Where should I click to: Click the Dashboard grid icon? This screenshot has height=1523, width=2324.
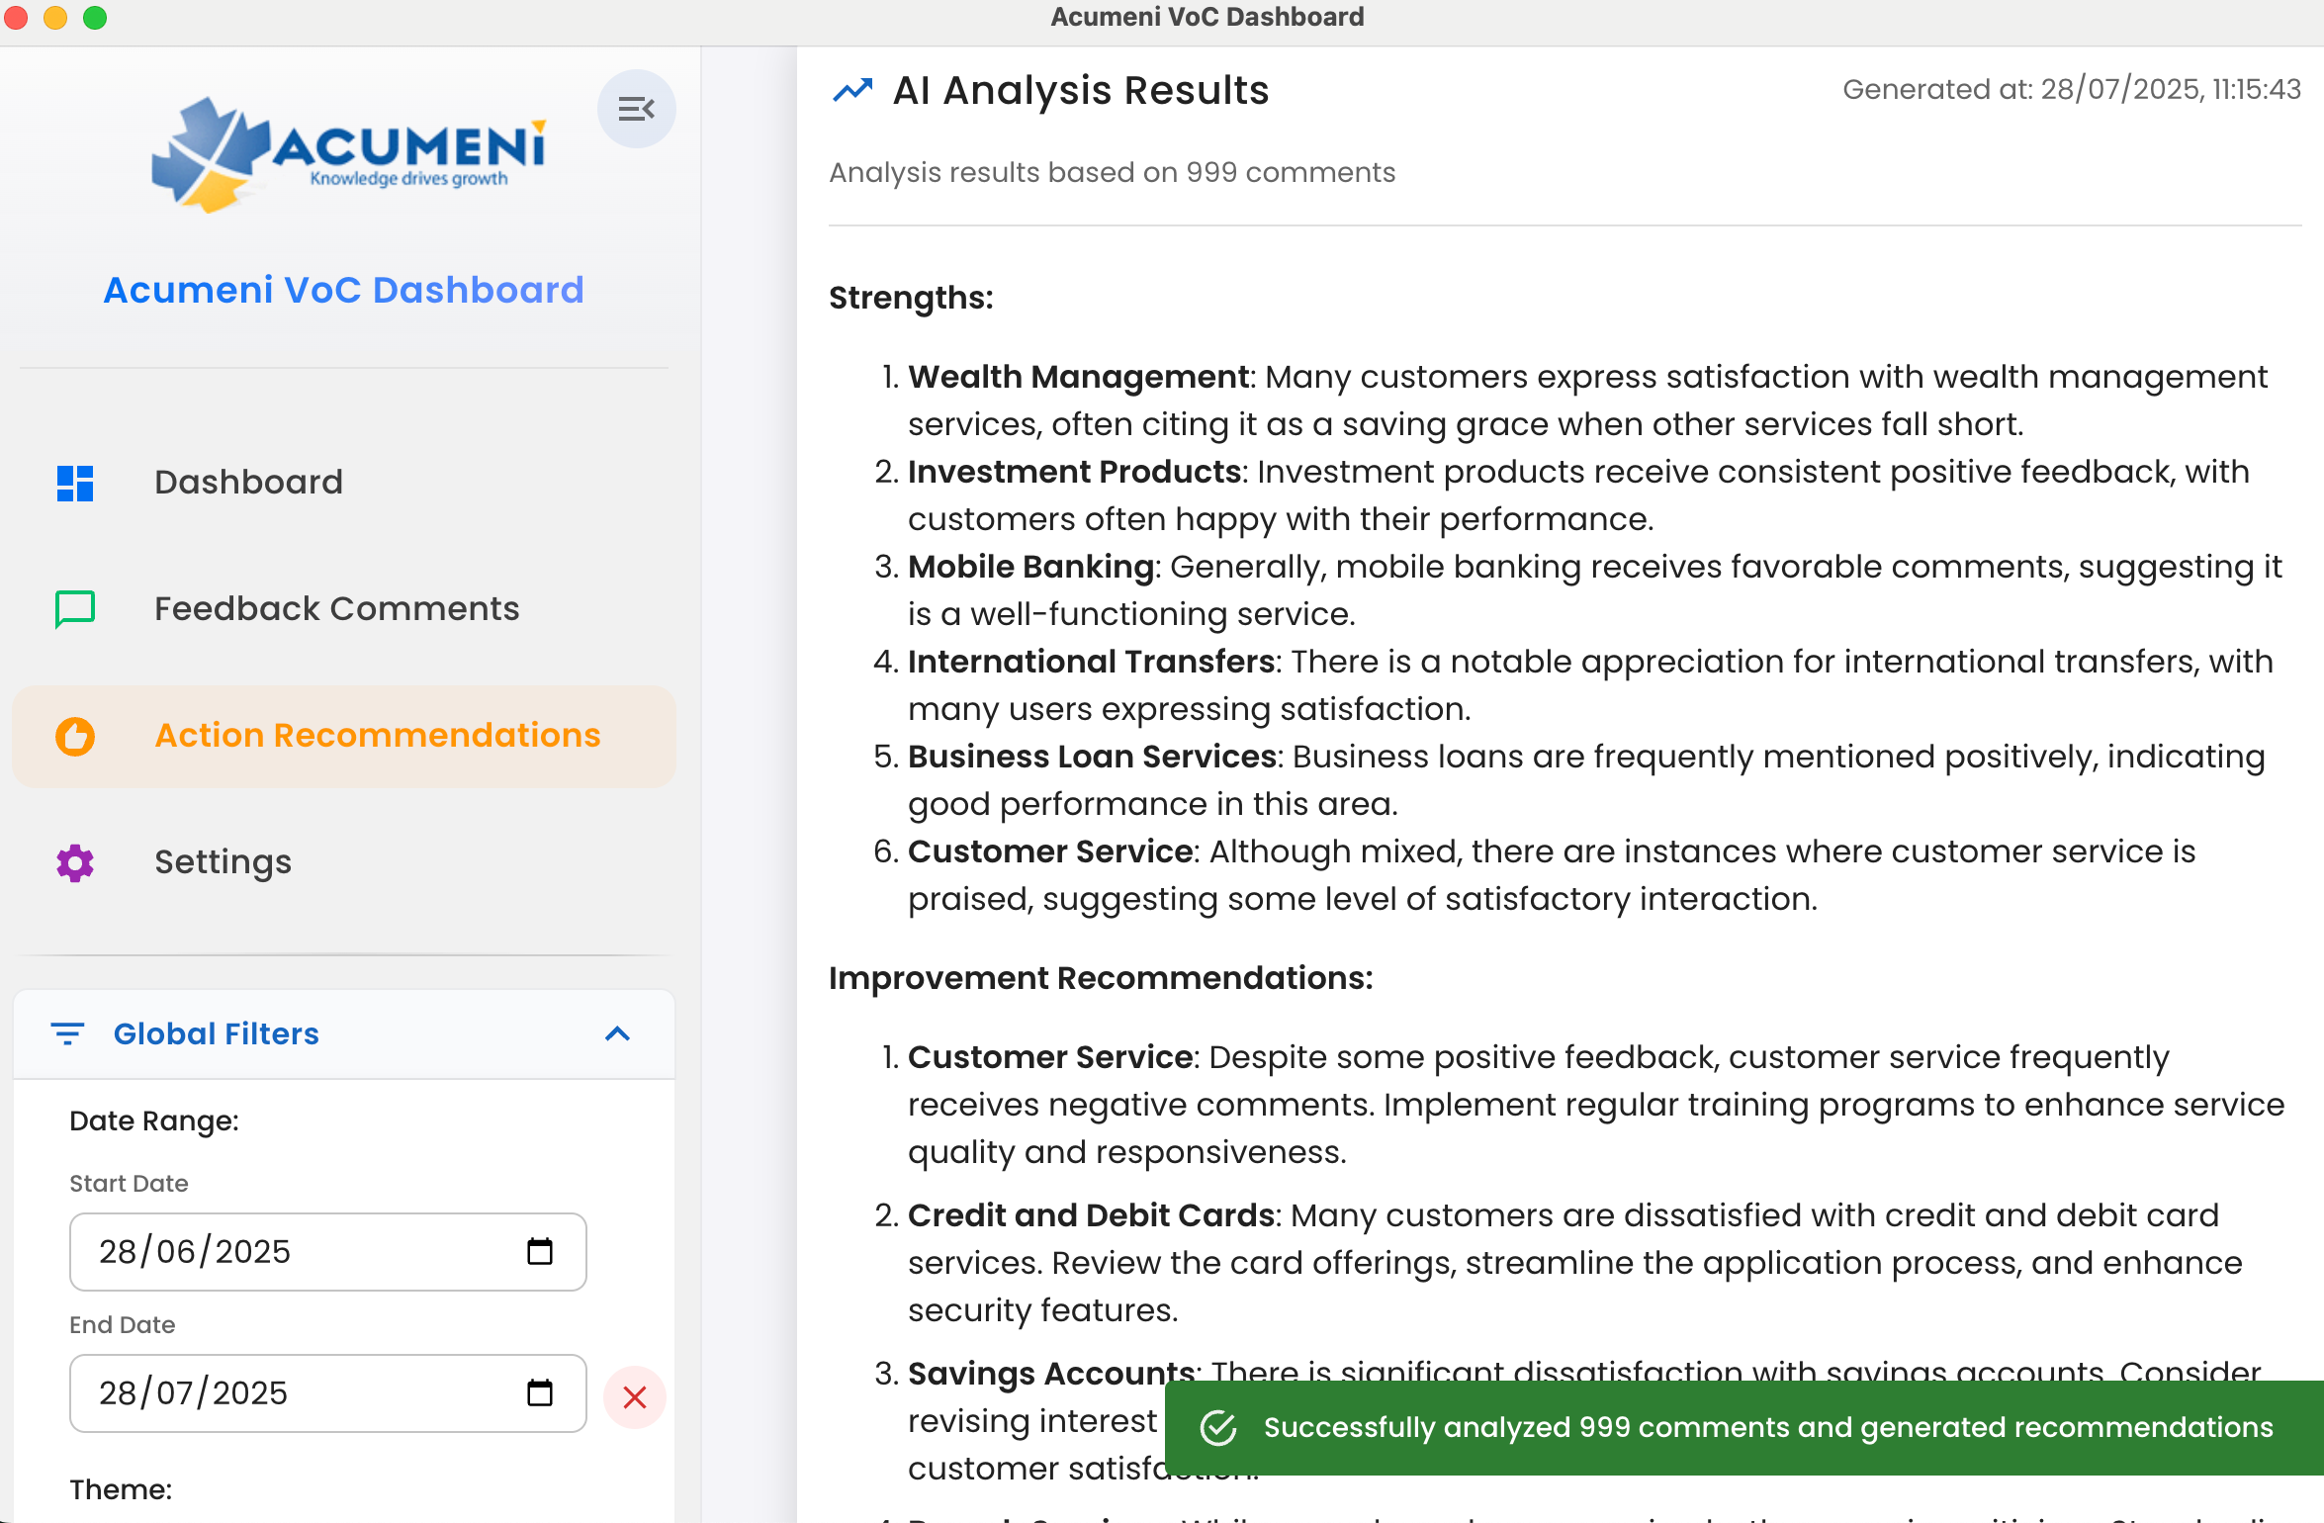tap(75, 483)
